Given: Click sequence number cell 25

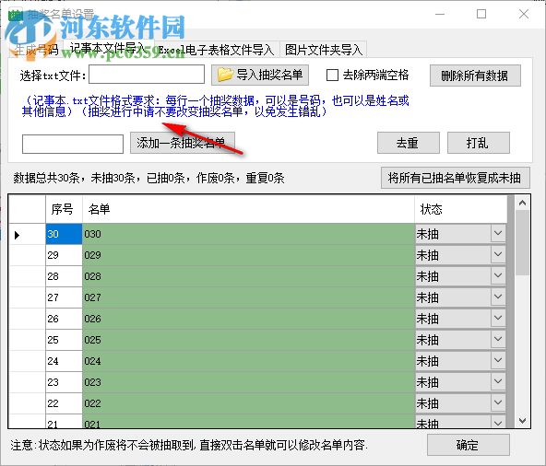Looking at the screenshot, I should click(64, 340).
